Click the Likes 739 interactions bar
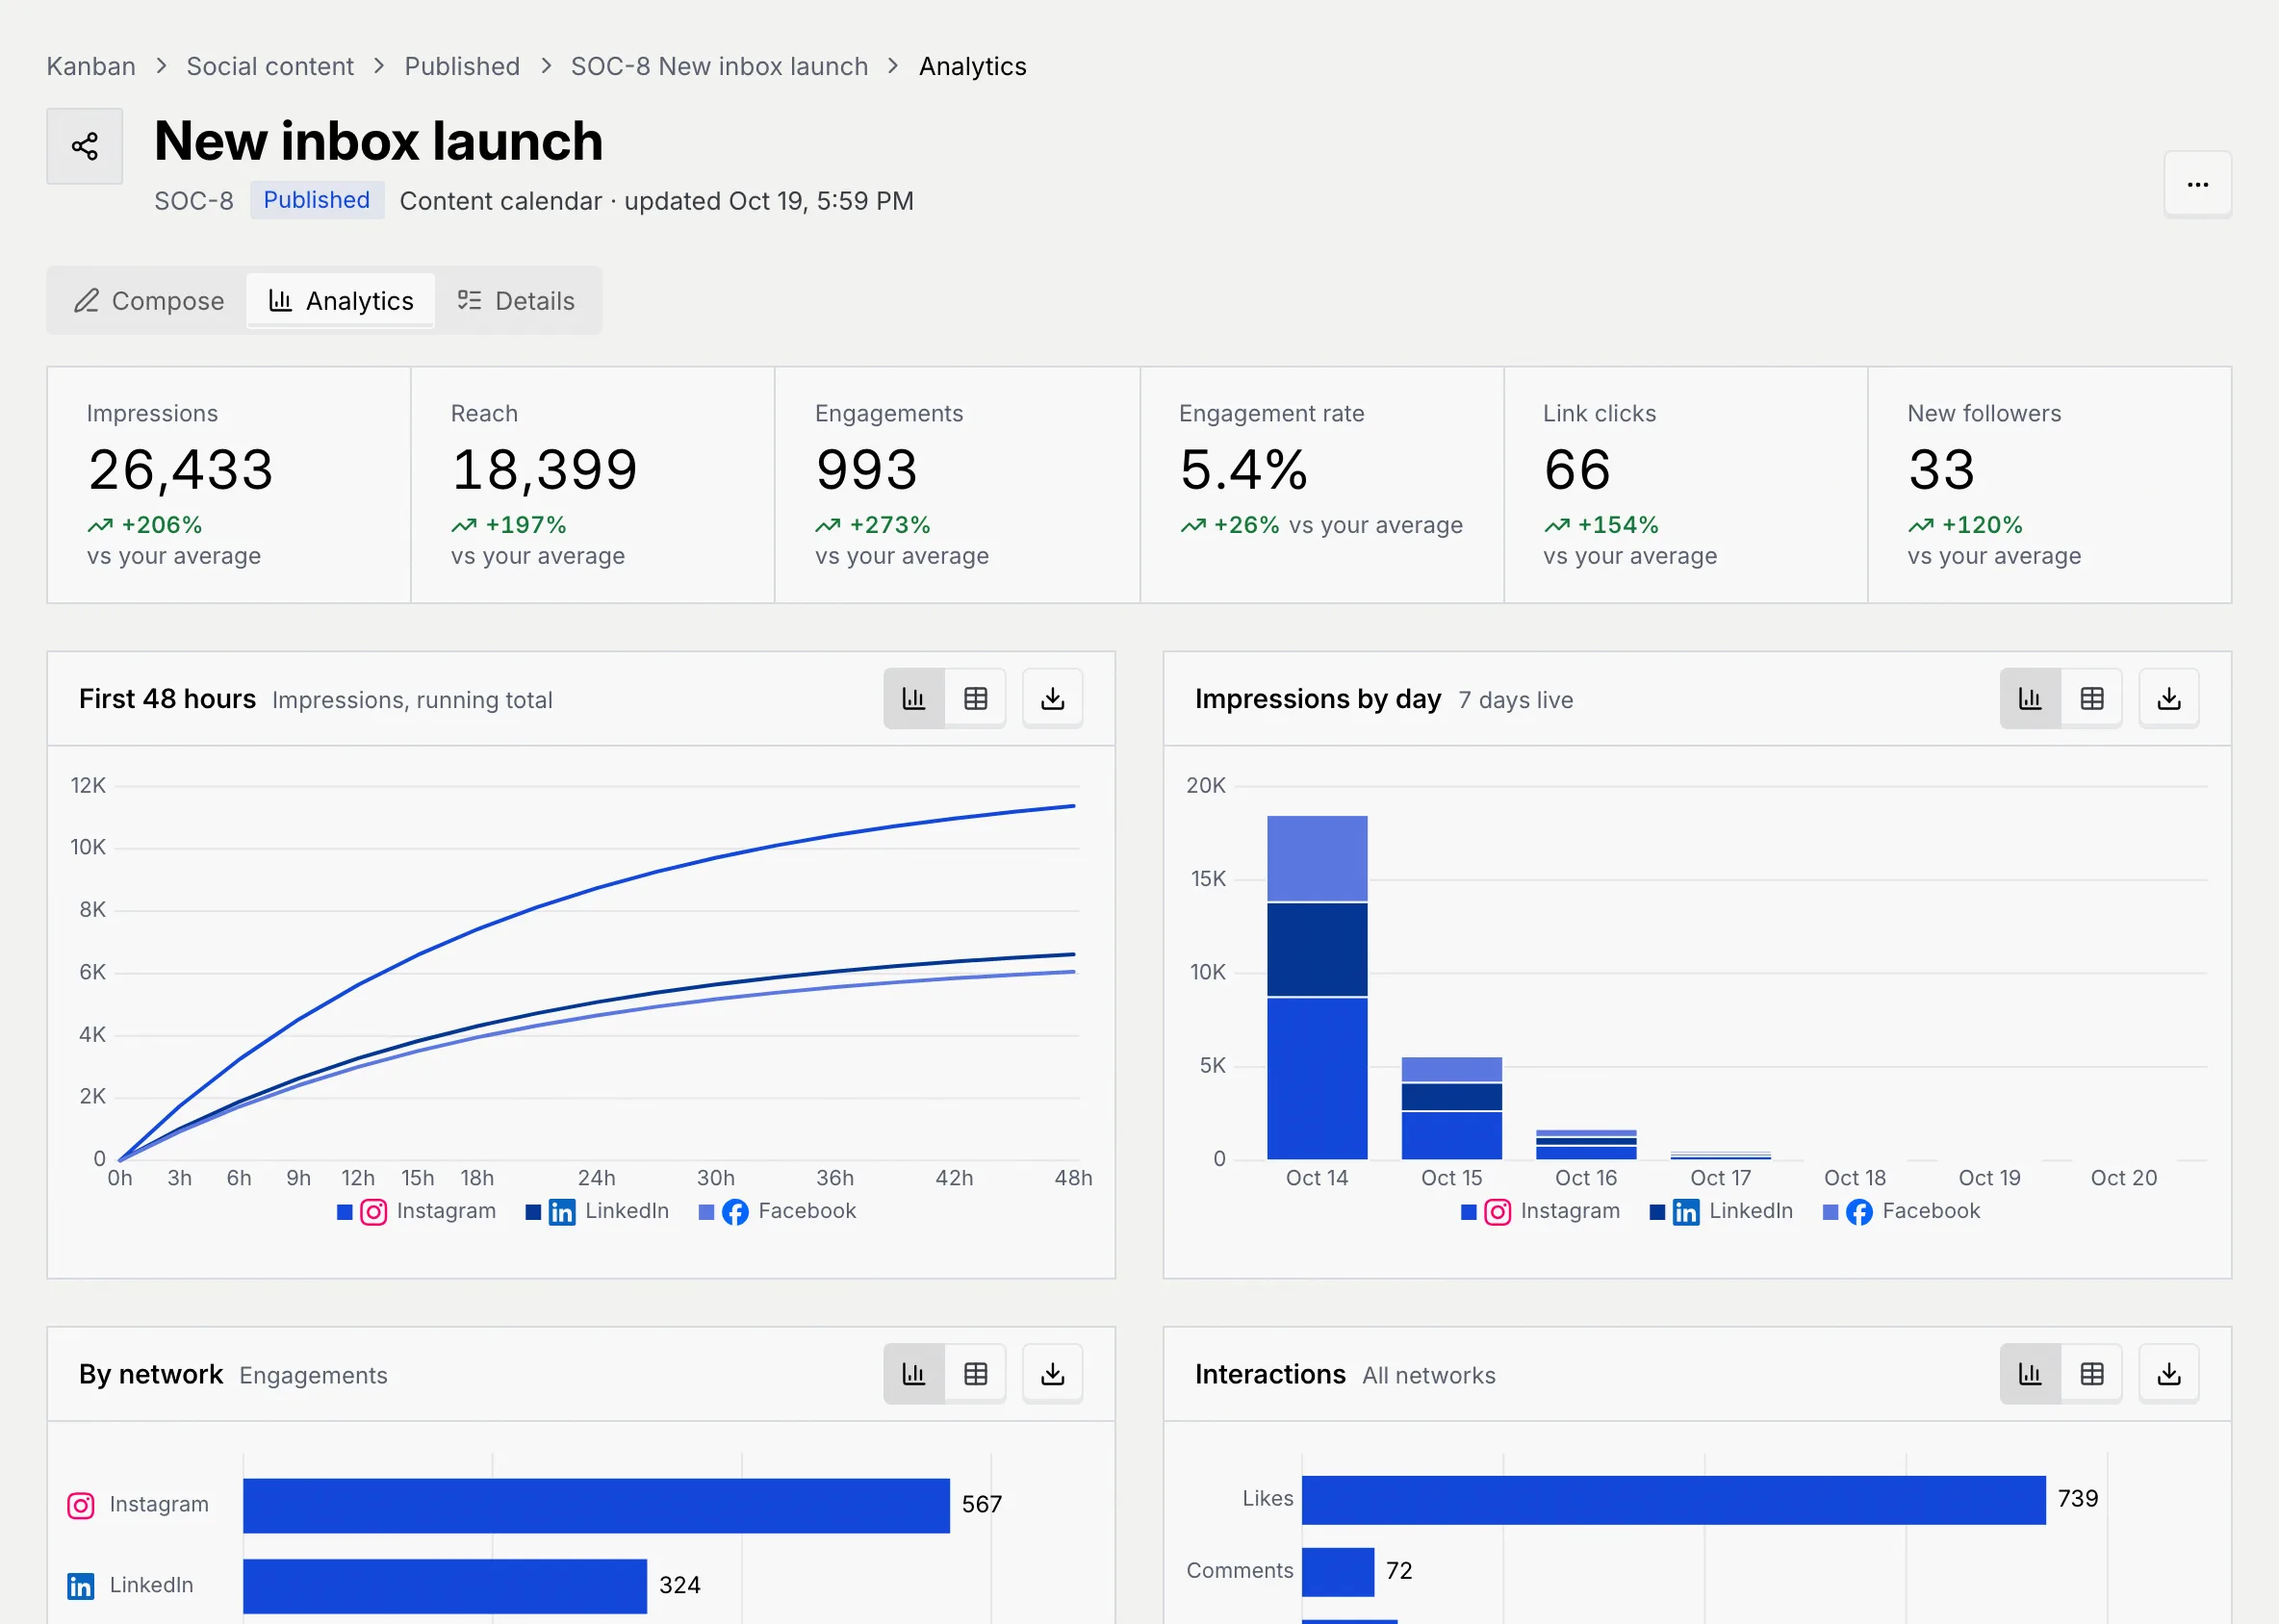 tap(1674, 1499)
